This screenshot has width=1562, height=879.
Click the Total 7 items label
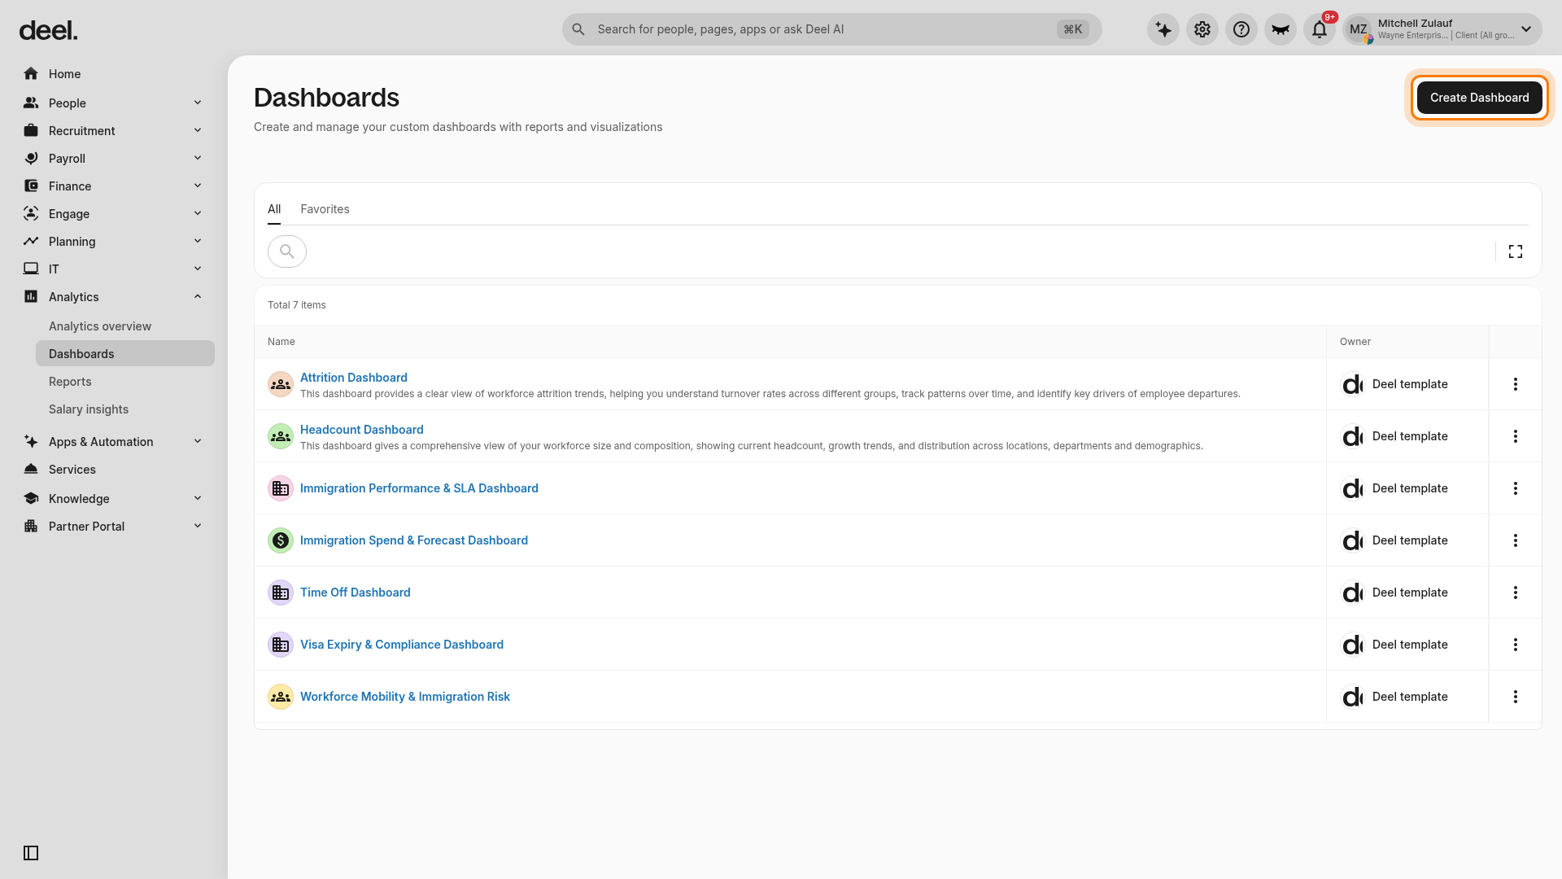tap(297, 305)
